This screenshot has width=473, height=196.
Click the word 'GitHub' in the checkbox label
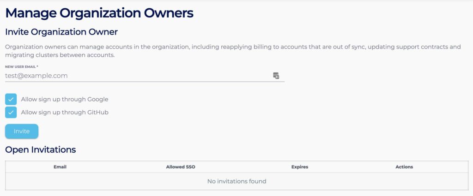point(98,113)
